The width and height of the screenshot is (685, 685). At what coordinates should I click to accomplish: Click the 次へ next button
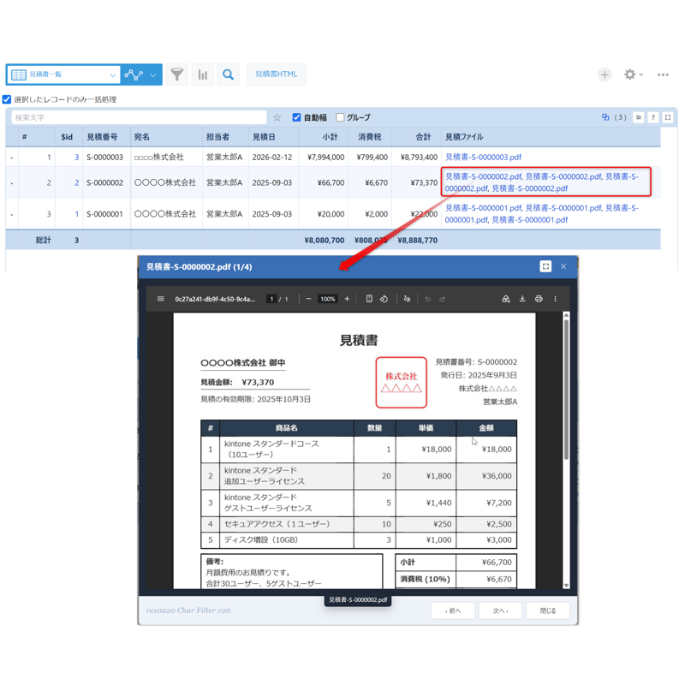pos(501,611)
